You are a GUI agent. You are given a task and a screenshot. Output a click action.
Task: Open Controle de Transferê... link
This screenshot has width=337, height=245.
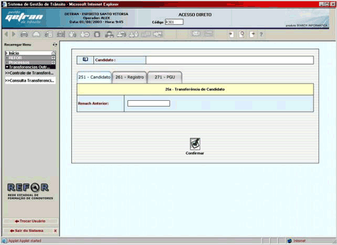point(29,73)
